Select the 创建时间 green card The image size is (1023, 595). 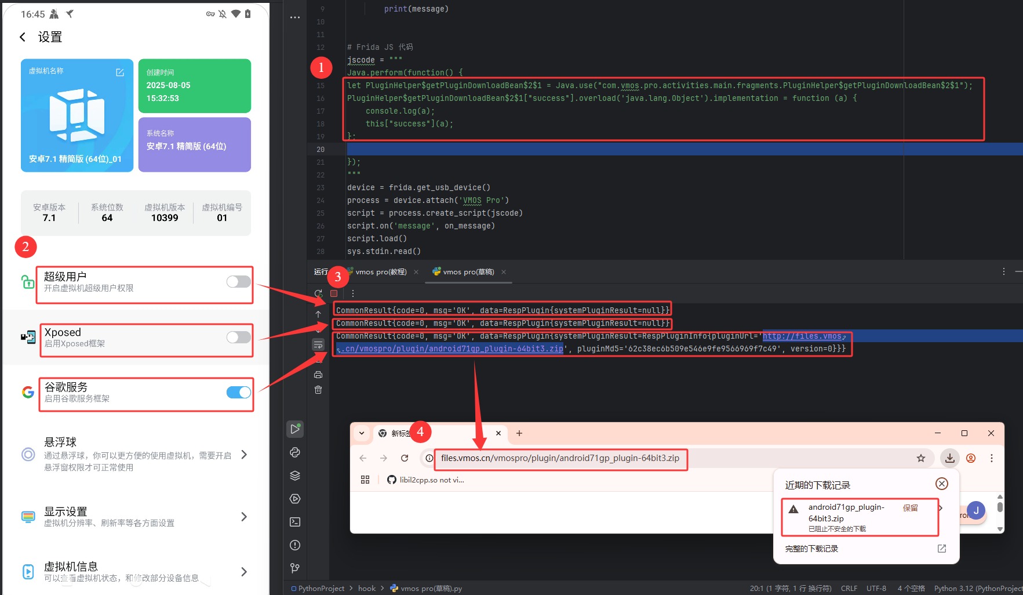pos(194,86)
